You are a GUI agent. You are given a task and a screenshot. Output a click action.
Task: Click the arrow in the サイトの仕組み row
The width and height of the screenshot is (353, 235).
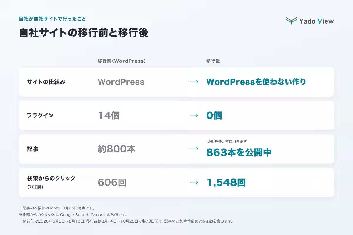coord(194,82)
